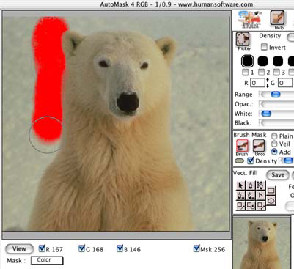
Task: Click the brush Undo tool icon
Action: tap(259, 146)
